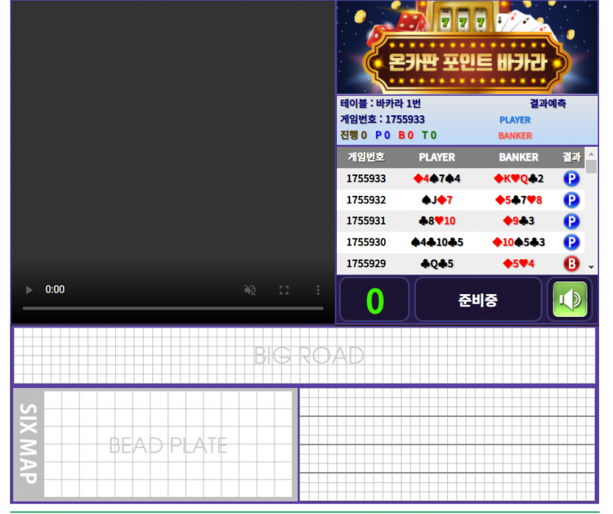Click the 결과 column header
Image resolution: width=613 pixels, height=514 pixels.
click(572, 157)
